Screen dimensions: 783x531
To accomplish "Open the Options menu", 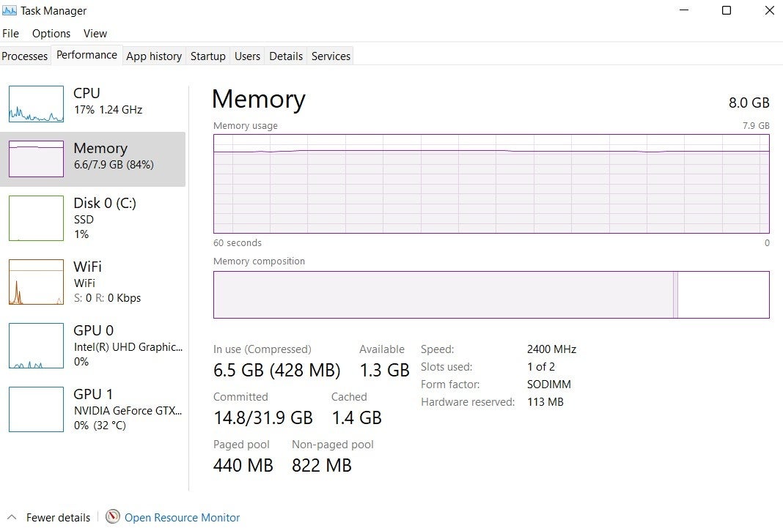I will coord(51,34).
